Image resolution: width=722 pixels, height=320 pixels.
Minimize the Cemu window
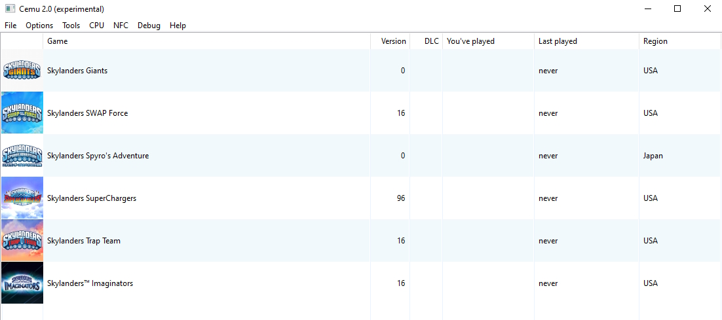pos(647,9)
